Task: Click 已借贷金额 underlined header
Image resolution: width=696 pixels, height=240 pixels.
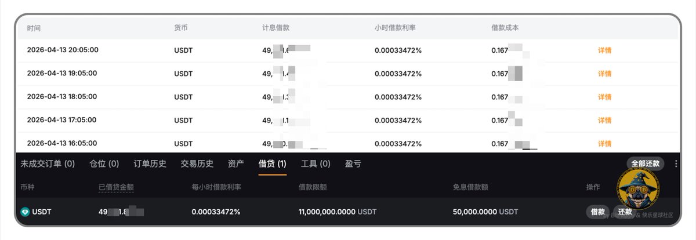Action: click(x=117, y=188)
